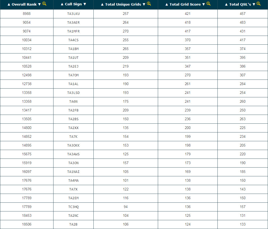Click magnifier info icon beside Total Unique Grids

[x=149, y=3]
